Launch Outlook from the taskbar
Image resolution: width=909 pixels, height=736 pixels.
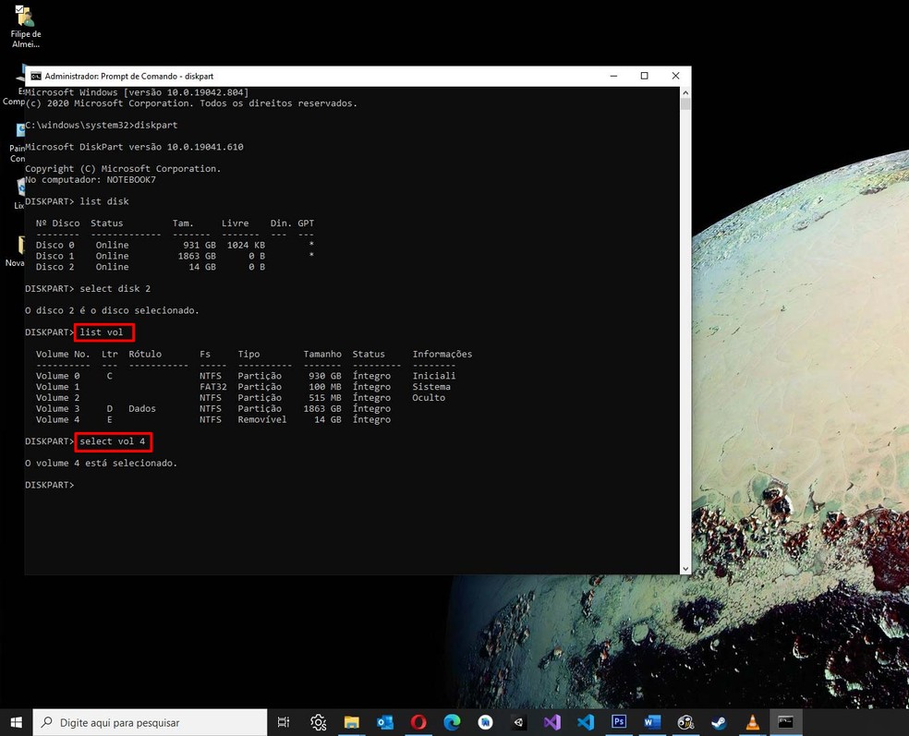pyautogui.click(x=385, y=722)
